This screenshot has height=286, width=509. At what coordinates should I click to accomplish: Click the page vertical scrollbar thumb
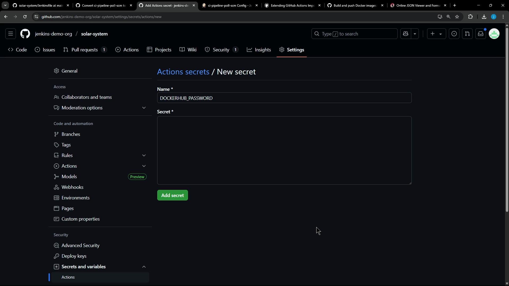point(507,120)
